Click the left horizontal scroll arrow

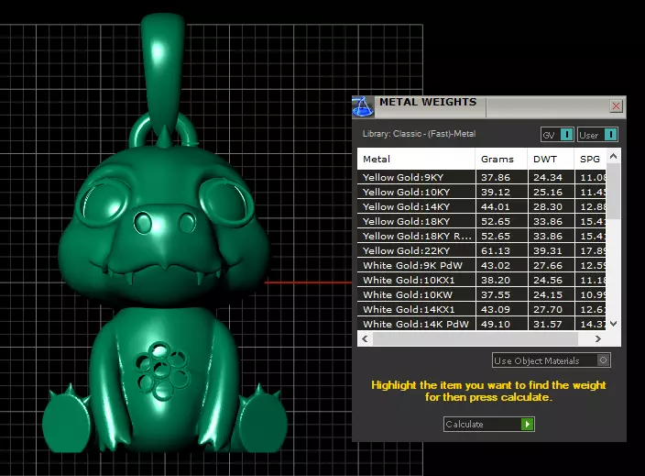tap(365, 338)
